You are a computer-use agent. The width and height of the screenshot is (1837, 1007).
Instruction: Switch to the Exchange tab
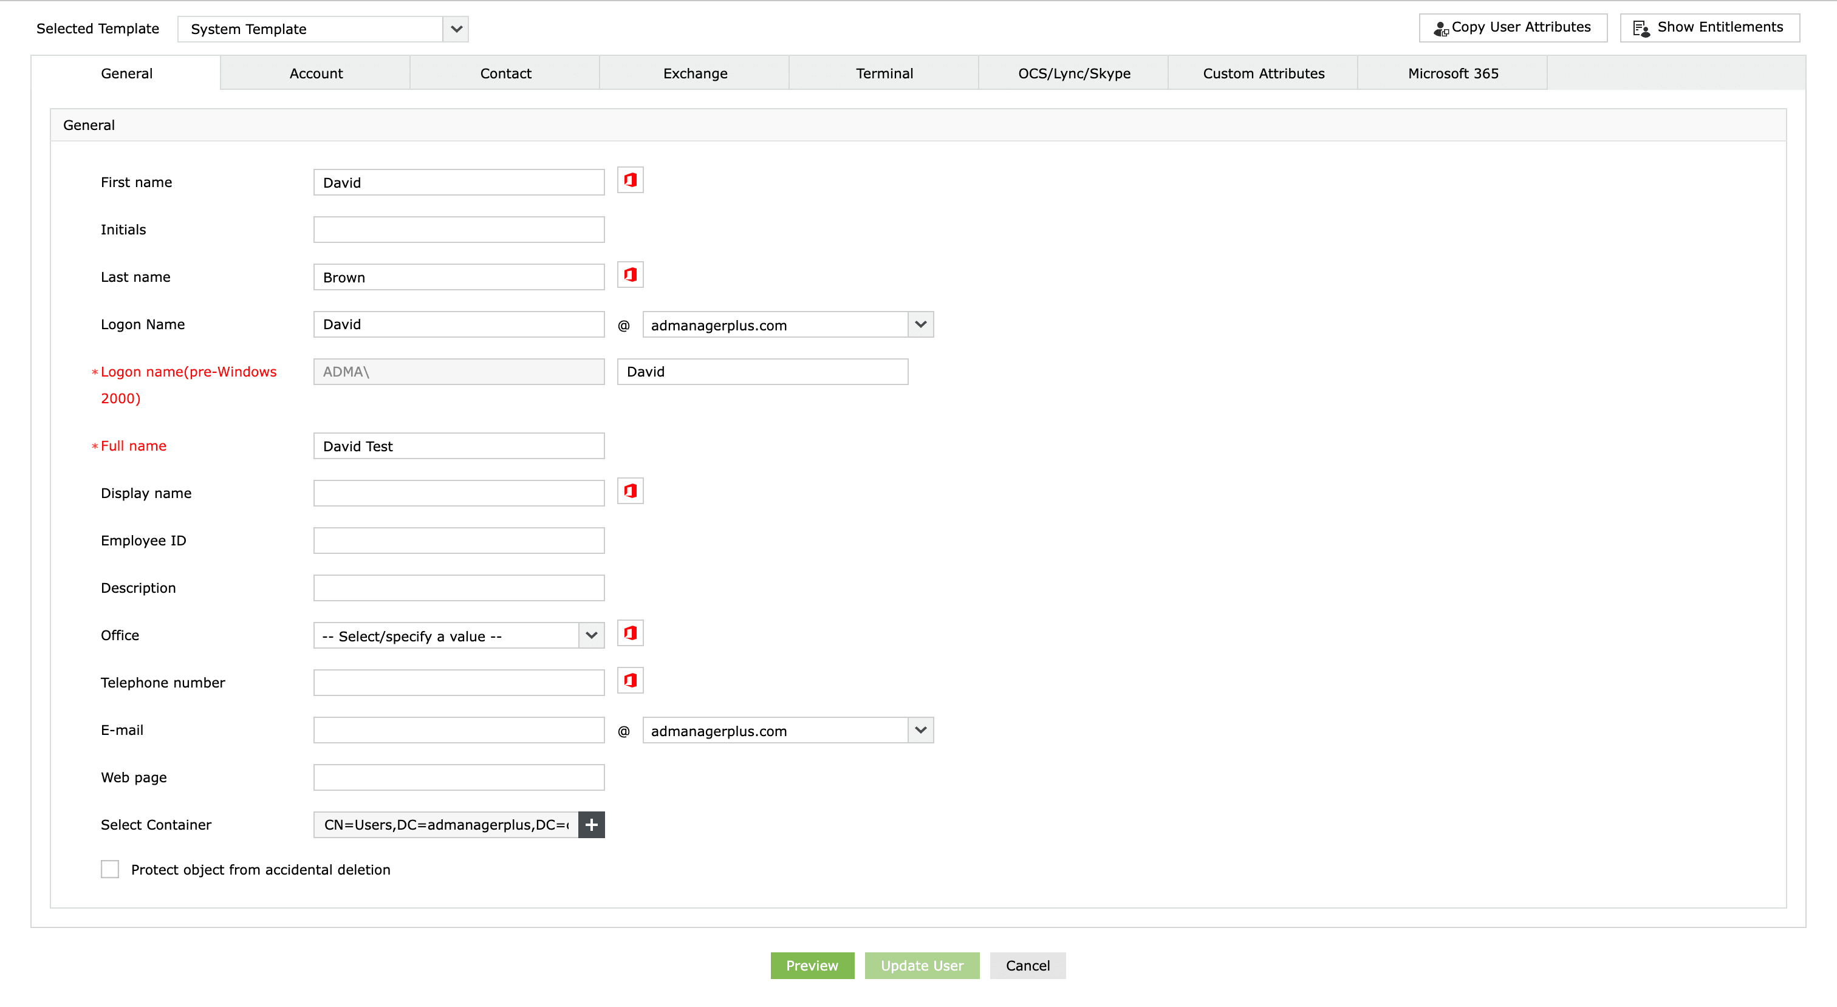coord(694,73)
